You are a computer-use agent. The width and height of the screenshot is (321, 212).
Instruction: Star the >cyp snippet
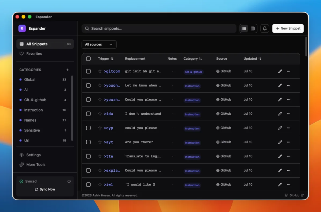(100, 128)
